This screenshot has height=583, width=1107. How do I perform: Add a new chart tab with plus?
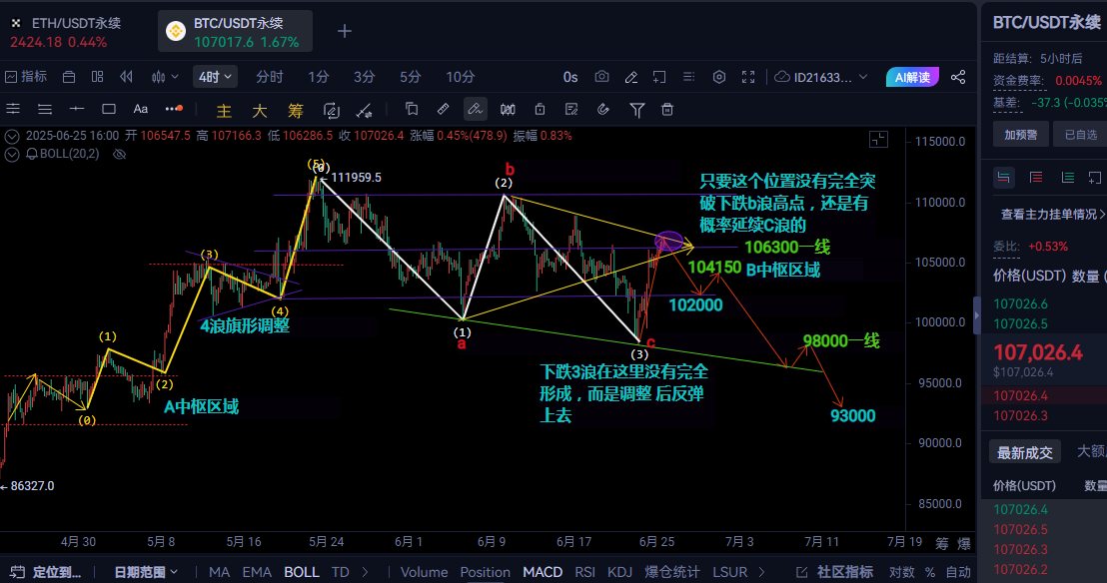[x=345, y=31]
